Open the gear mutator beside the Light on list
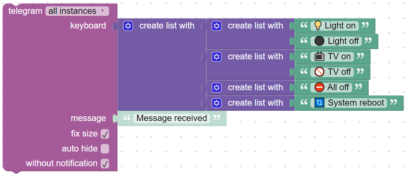The image size is (407, 178). tap(216, 26)
